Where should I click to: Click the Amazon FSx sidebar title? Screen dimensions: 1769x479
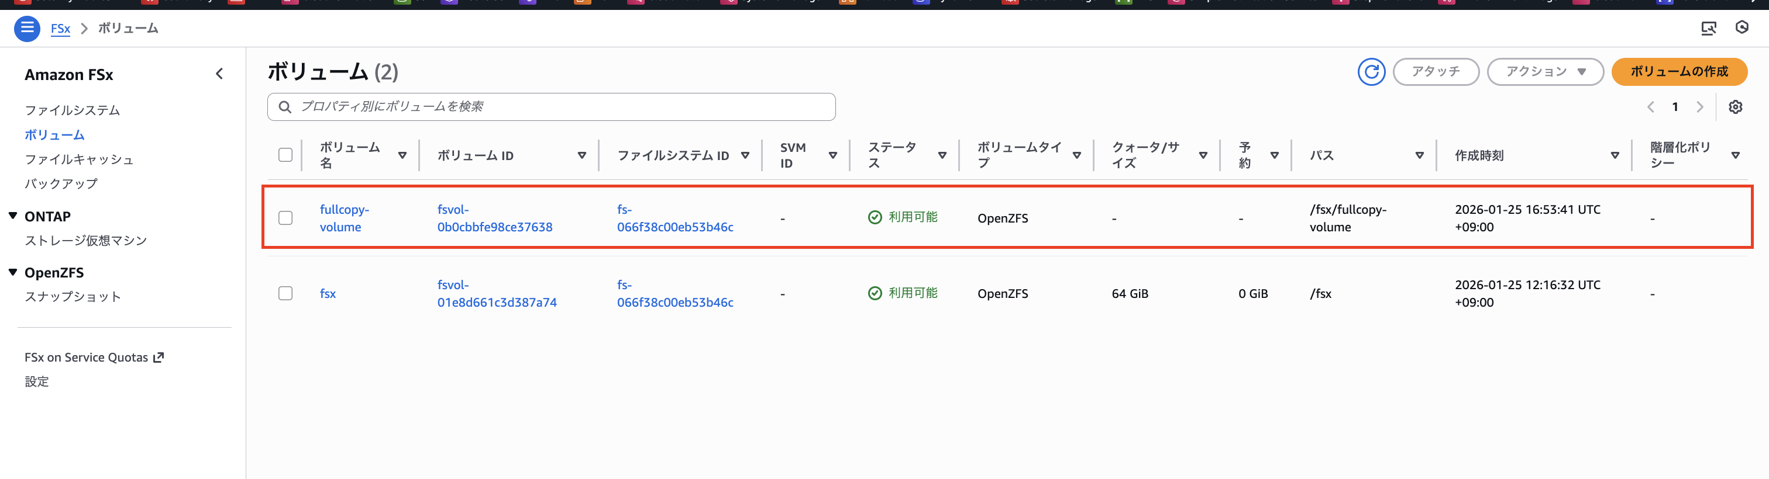pos(68,74)
